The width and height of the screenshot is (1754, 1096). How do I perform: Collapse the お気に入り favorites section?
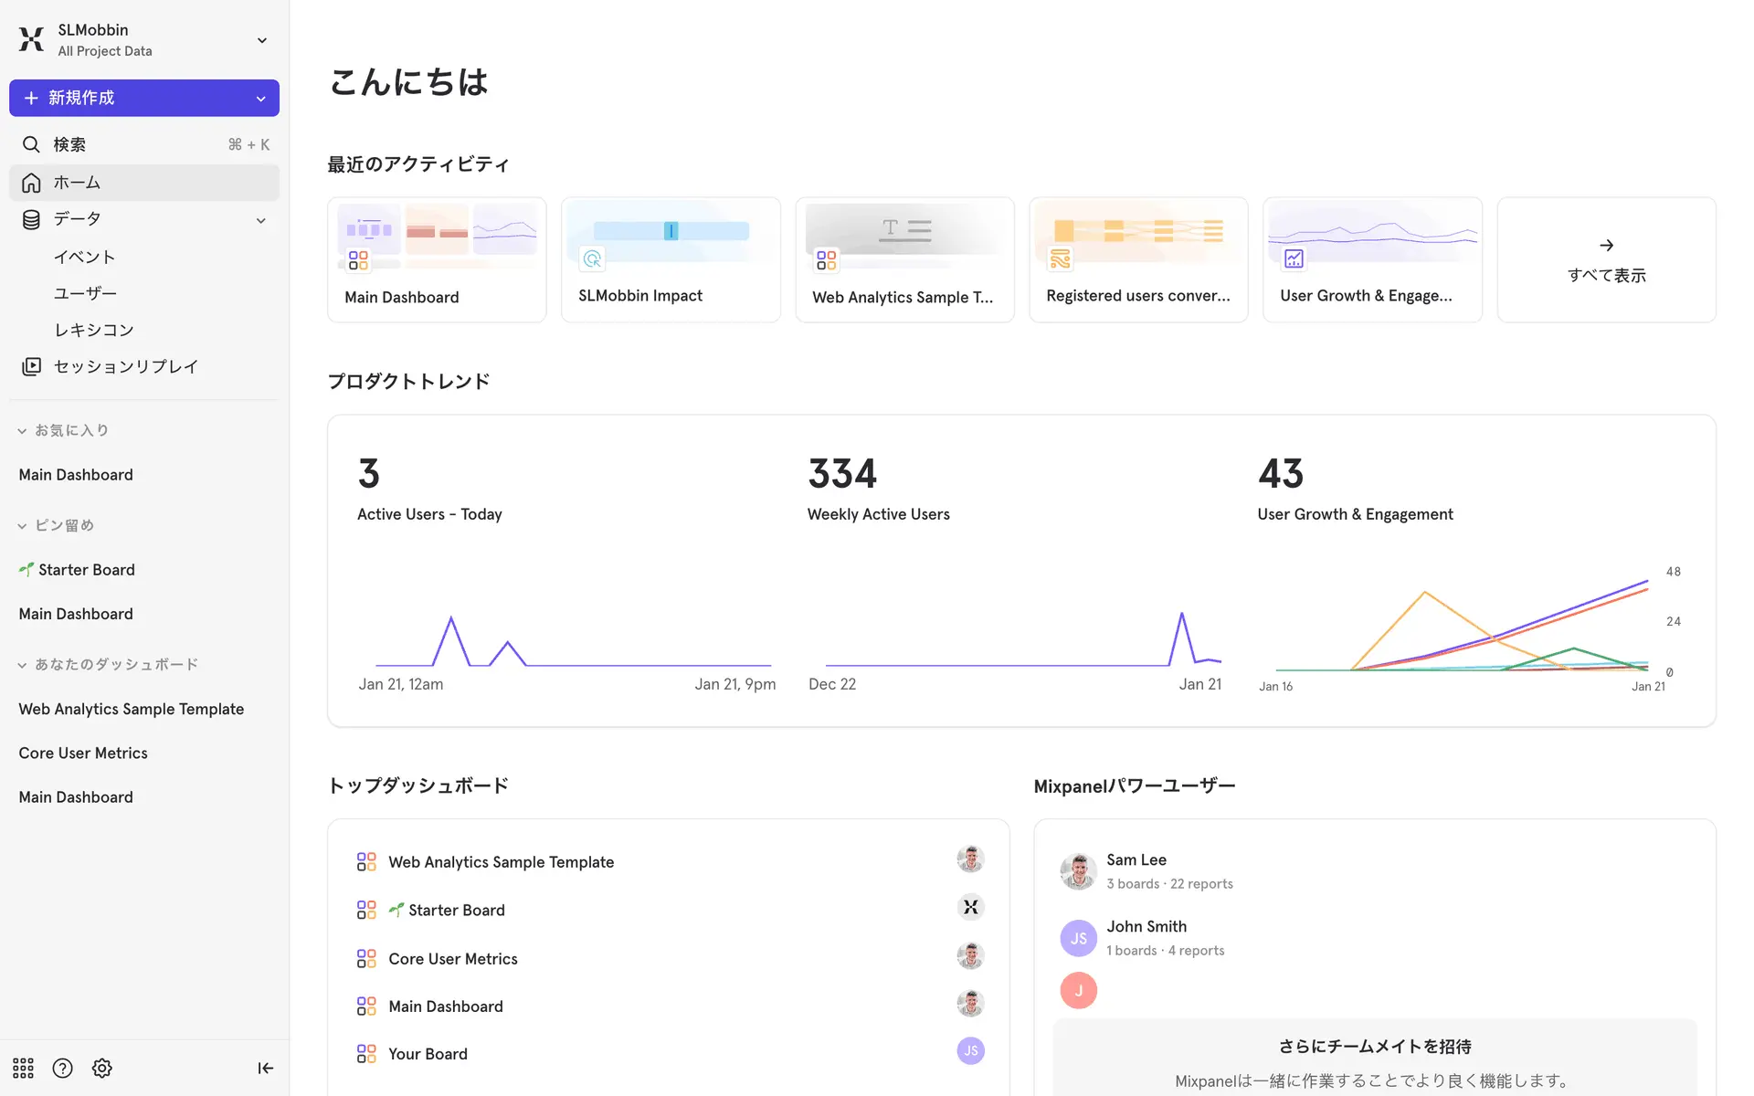pyautogui.click(x=22, y=430)
